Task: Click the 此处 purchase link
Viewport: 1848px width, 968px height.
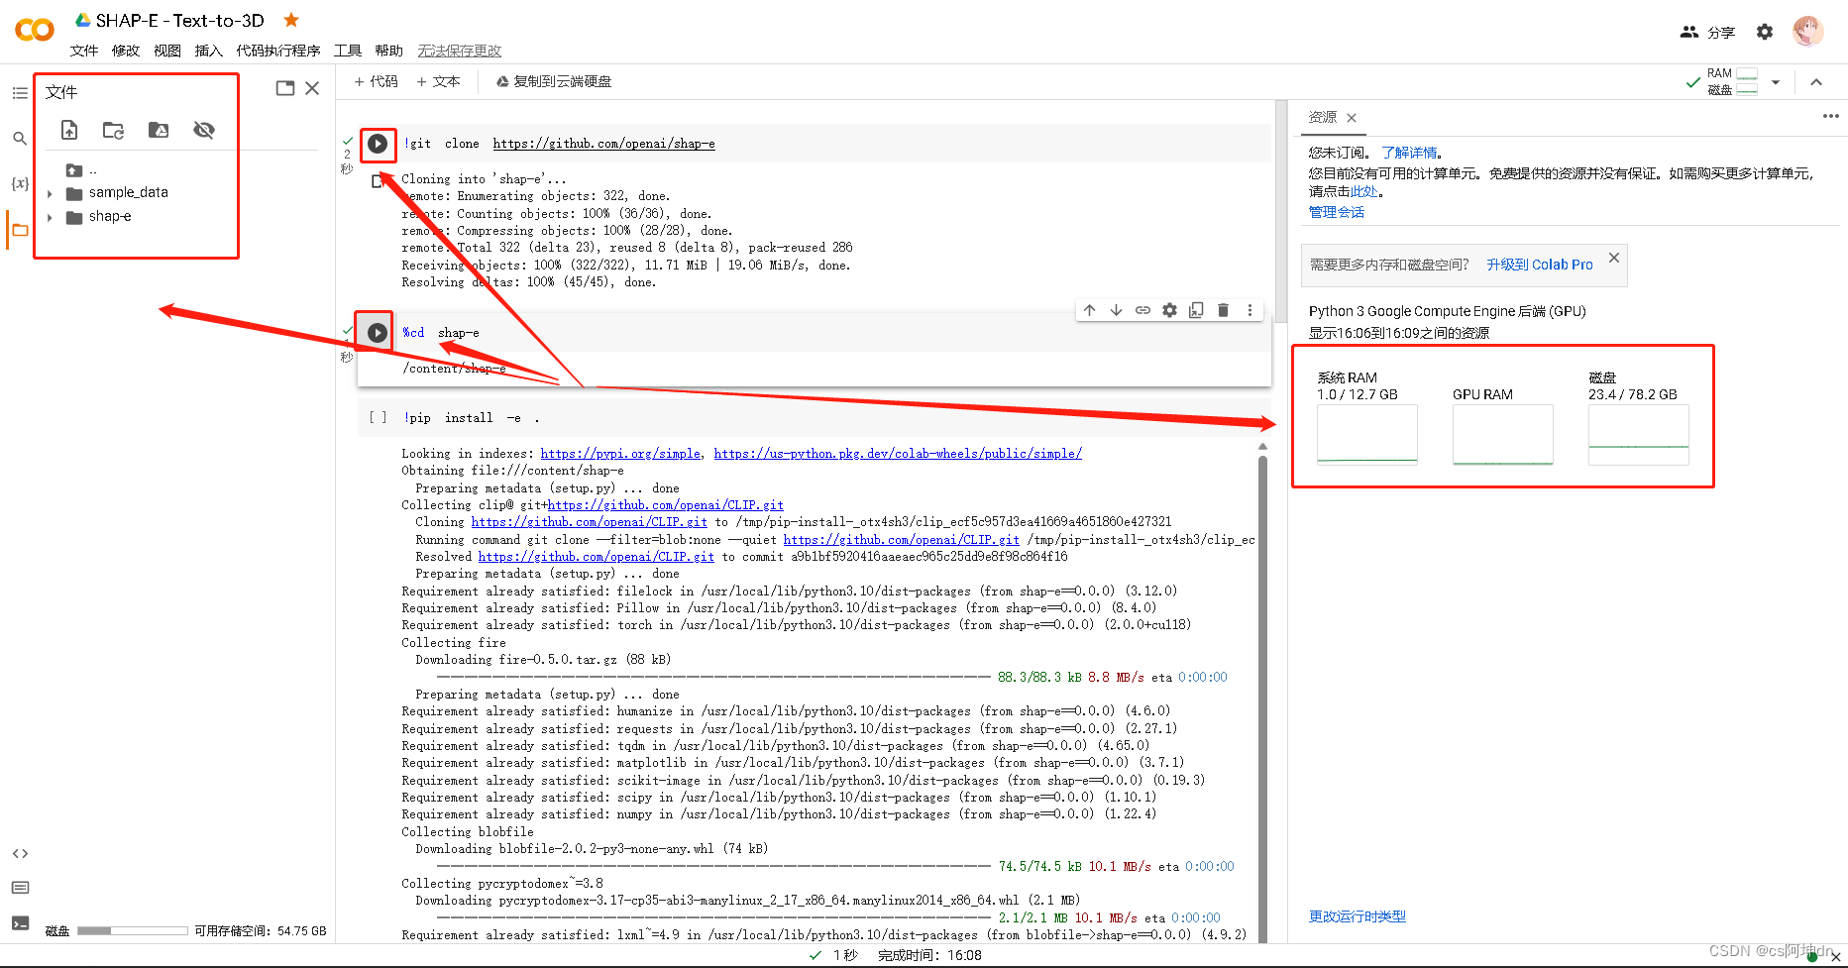Action: click(x=1363, y=191)
